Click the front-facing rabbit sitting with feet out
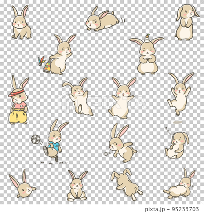204x213 pixels. coord(77,186)
